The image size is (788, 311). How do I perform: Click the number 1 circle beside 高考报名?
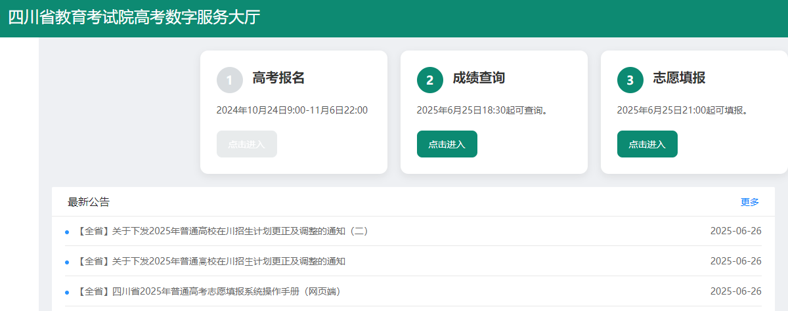[x=229, y=80]
